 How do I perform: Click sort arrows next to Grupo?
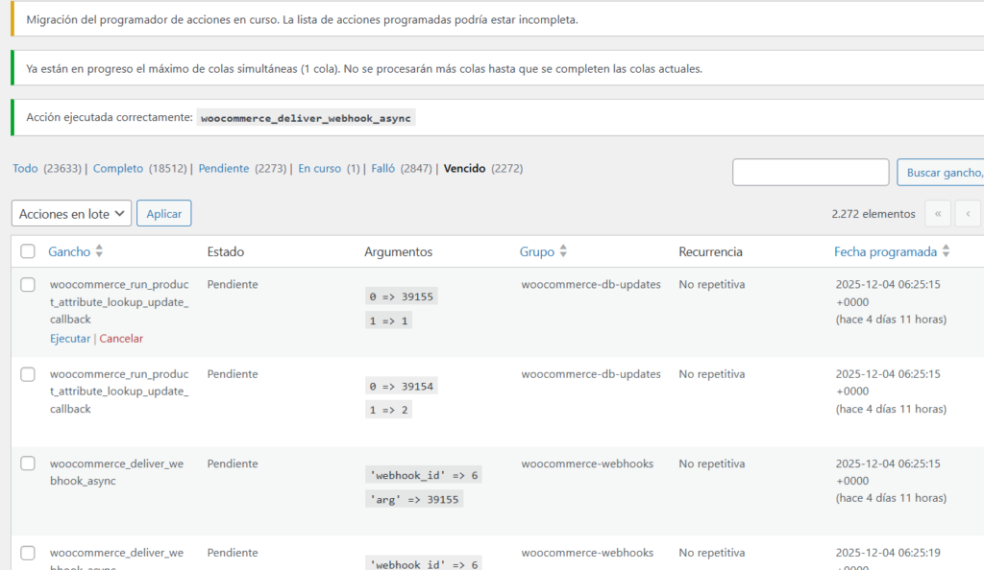(x=563, y=251)
